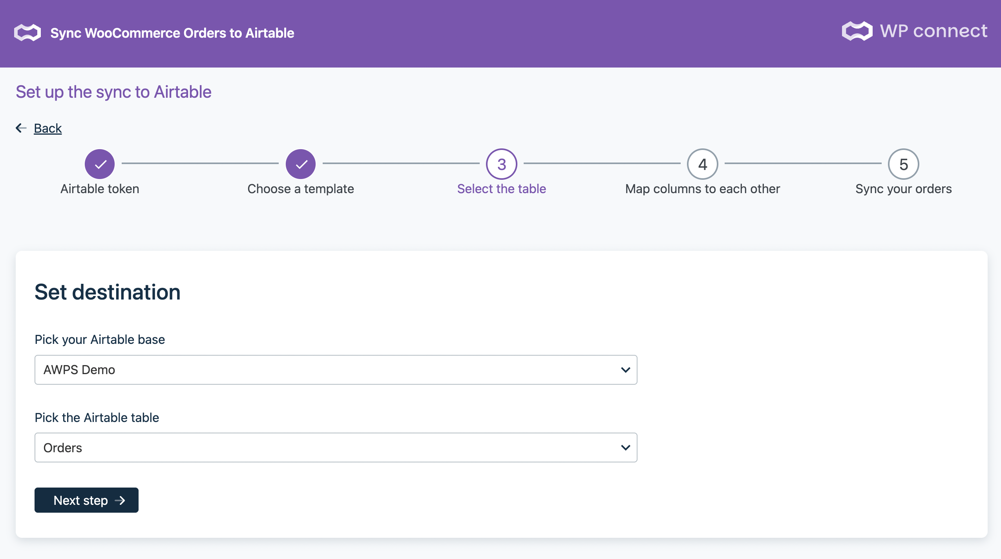
Task: Click the "Set up the sync to Airtable" heading
Action: coord(113,92)
